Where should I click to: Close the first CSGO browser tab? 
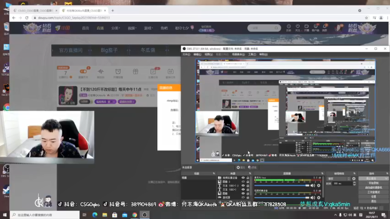click(x=57, y=11)
